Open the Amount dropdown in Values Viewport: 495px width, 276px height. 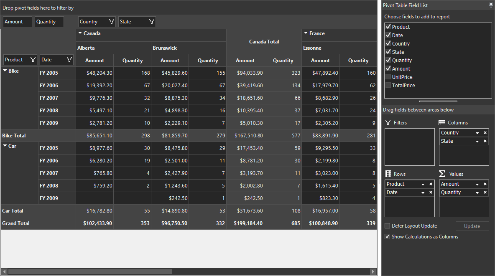point(477,184)
